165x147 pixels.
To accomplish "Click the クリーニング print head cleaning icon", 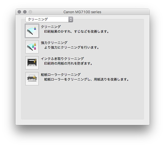I will (x=32, y=31).
